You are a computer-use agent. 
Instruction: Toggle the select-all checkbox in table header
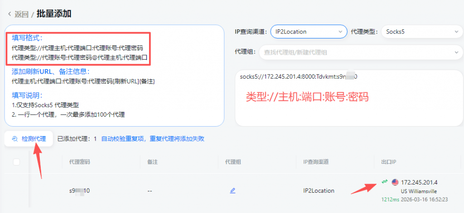(x=16, y=162)
